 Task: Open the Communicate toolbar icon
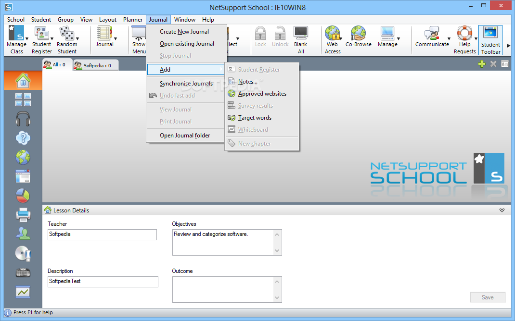(x=432, y=37)
